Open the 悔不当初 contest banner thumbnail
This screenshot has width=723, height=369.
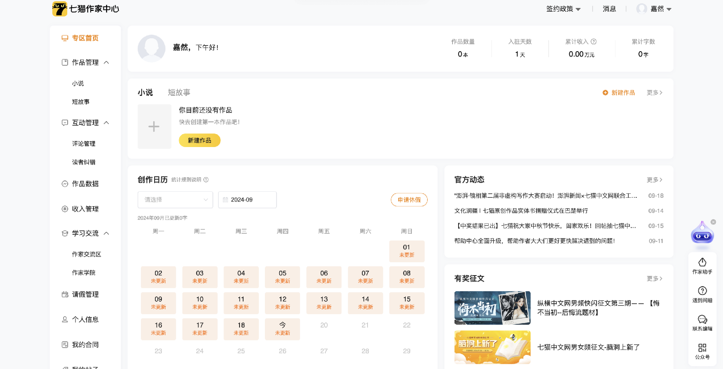click(x=492, y=308)
